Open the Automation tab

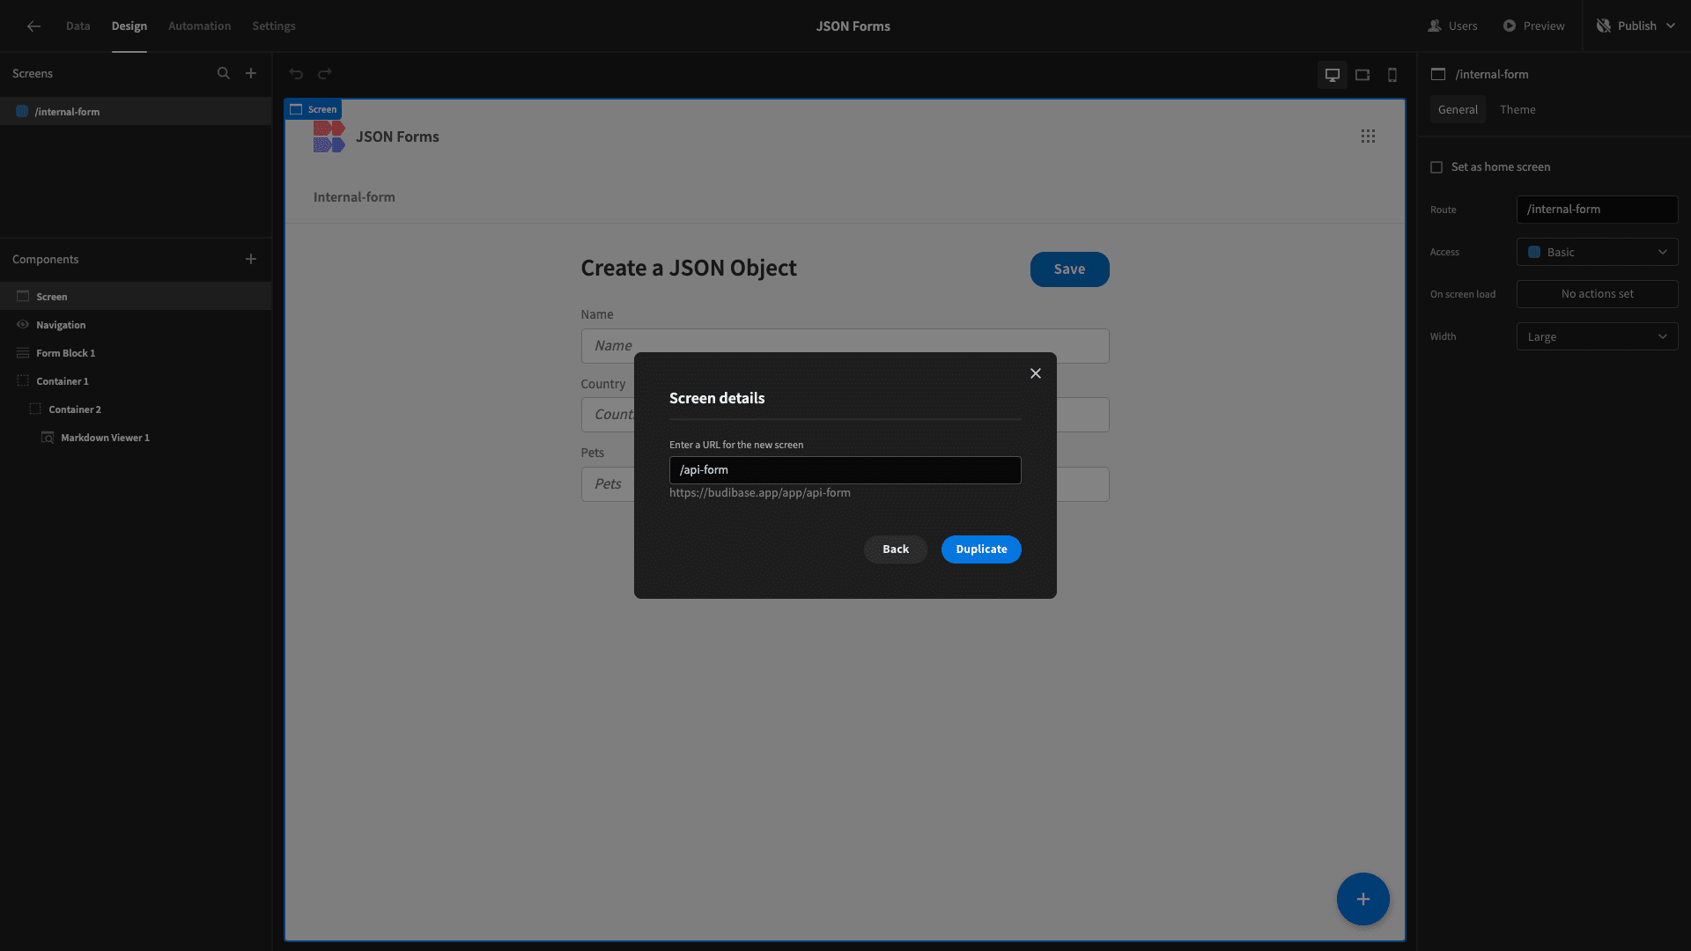(x=200, y=26)
